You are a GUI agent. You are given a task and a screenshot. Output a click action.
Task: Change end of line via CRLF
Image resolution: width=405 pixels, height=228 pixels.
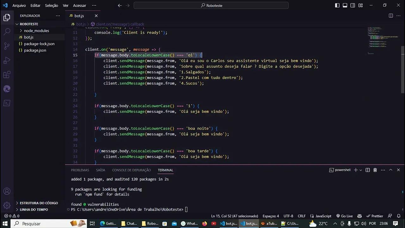point(302,216)
